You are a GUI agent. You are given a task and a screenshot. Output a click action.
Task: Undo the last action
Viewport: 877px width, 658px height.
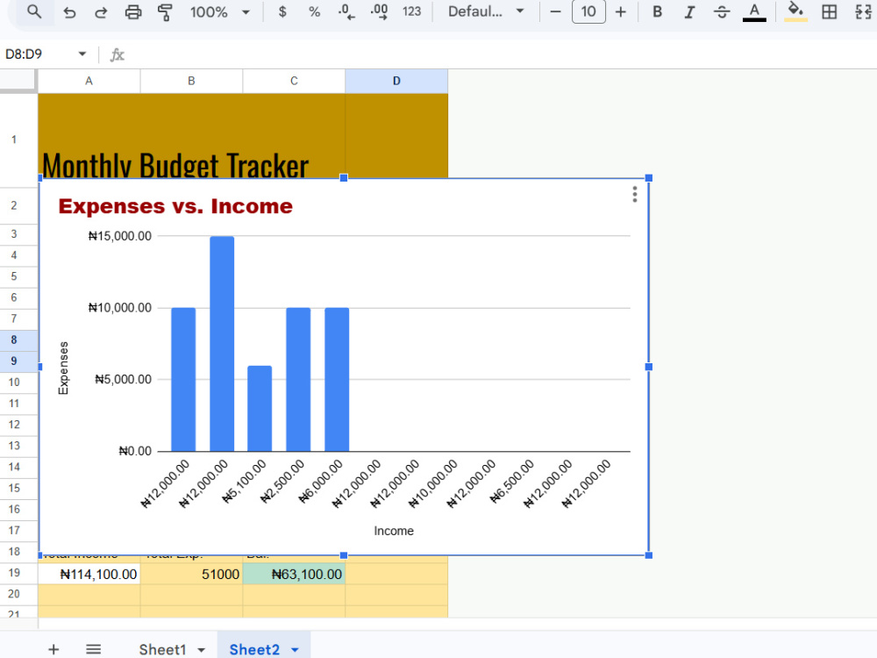(x=69, y=12)
